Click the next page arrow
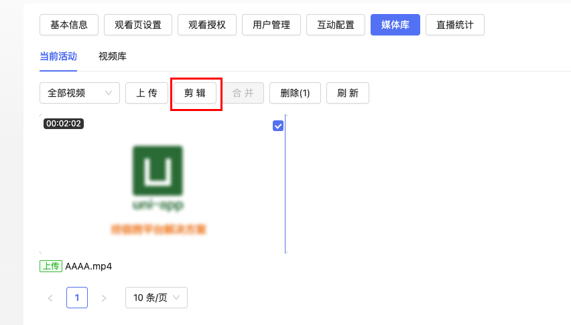Viewport: 571px width, 325px height. [x=103, y=298]
